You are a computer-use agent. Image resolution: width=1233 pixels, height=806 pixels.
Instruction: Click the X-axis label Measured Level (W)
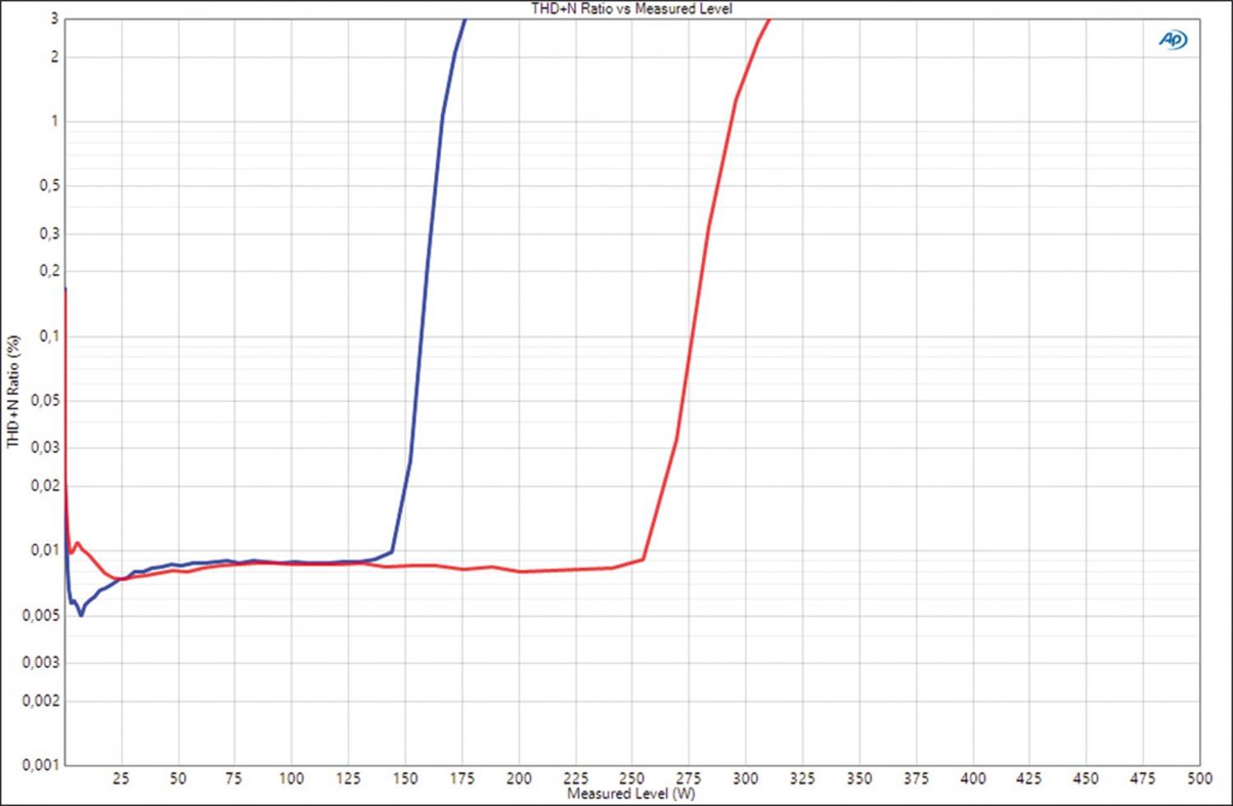click(x=631, y=794)
